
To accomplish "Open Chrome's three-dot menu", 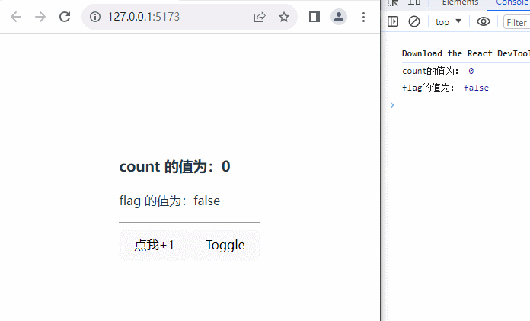I will 363,17.
